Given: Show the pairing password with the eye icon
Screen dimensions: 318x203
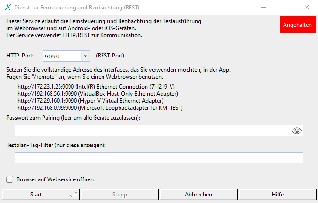Looking at the screenshot, I should click(296, 131).
